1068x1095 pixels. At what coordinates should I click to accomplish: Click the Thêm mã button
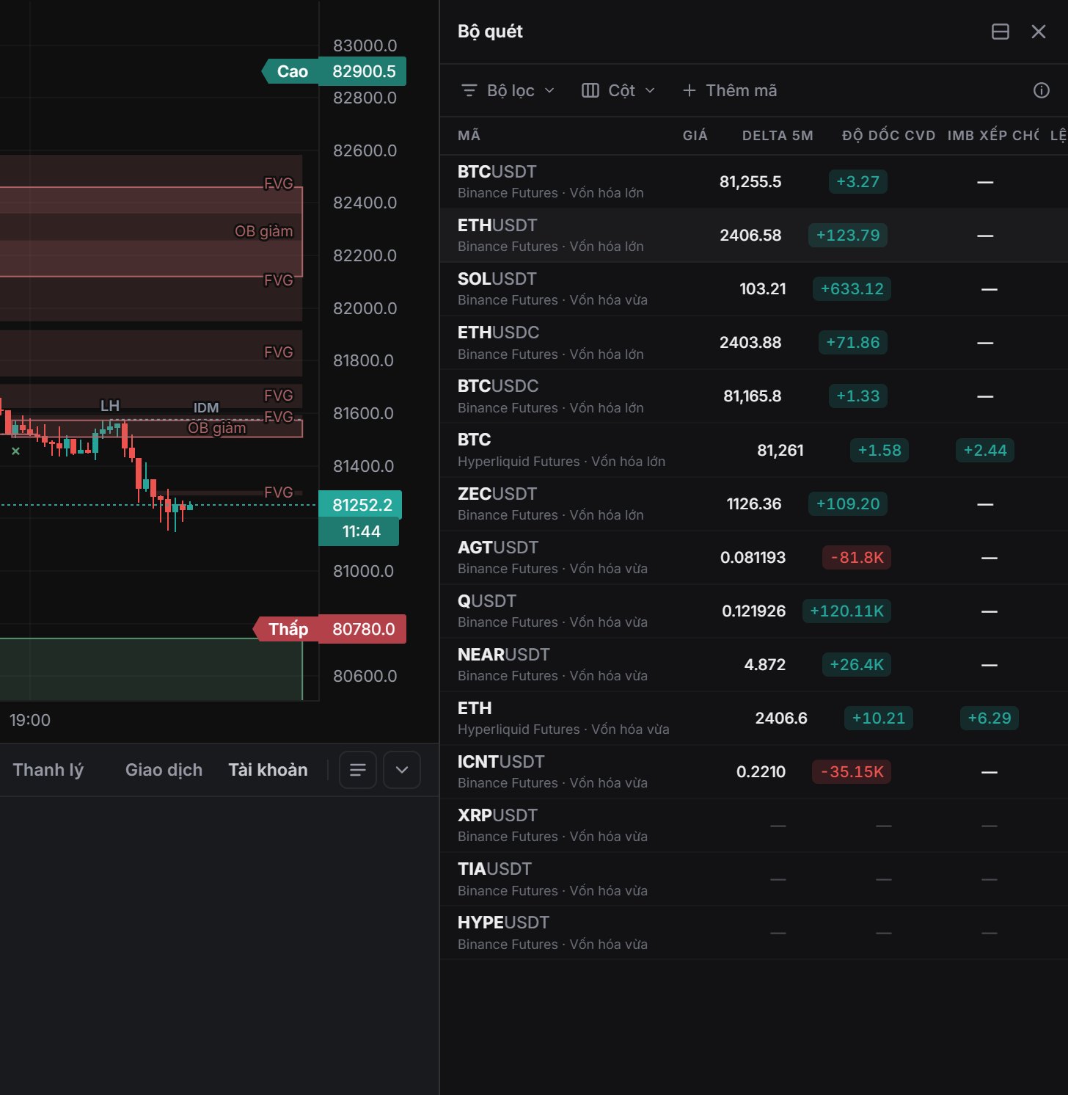pos(729,90)
